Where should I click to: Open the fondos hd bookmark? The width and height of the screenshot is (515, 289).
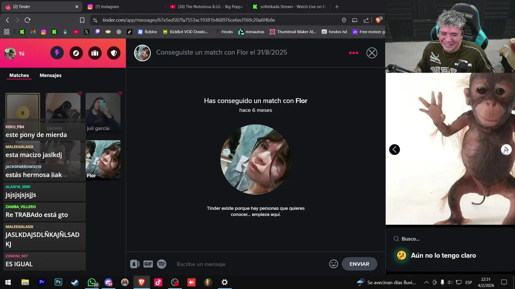(x=334, y=32)
